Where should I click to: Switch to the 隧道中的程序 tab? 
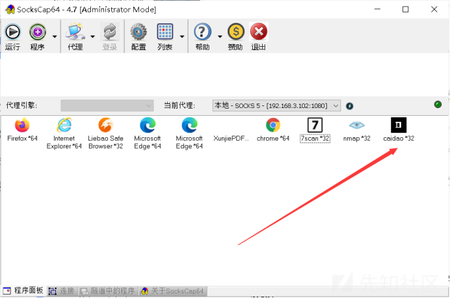point(107,291)
